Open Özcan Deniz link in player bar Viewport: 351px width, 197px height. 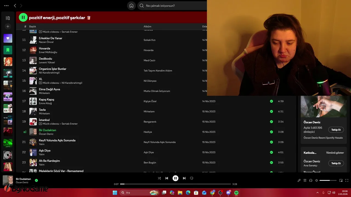tap(22, 182)
